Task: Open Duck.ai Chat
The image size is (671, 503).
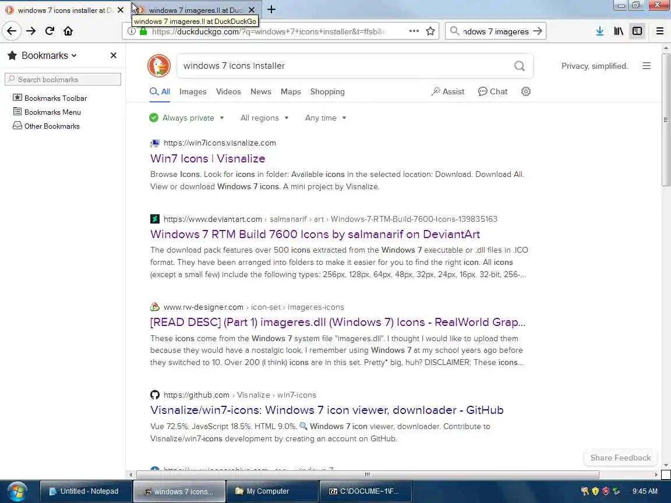Action: (493, 91)
